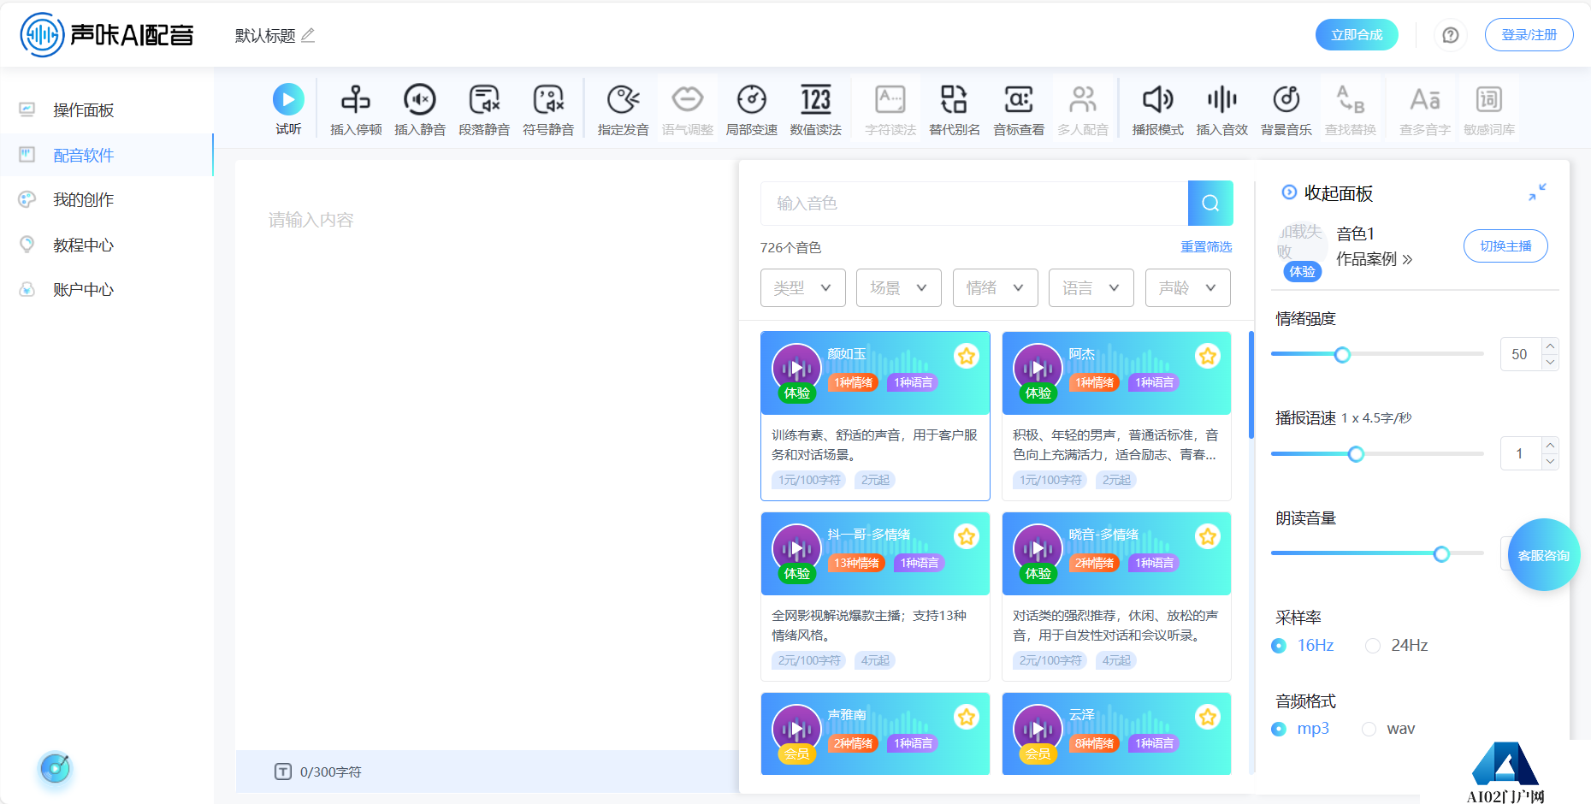This screenshot has height=804, width=1591.
Task: Choose wav audio format
Action: click(1389, 729)
